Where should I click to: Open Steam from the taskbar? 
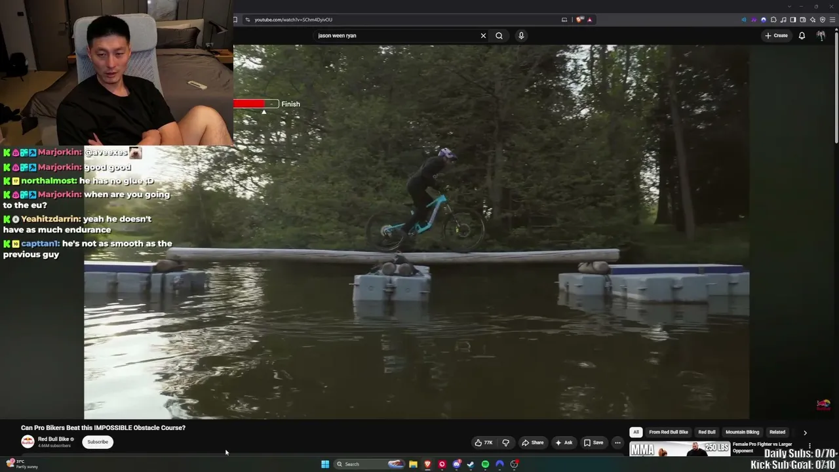tap(471, 464)
